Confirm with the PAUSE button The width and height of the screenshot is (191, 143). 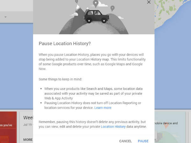(143, 141)
